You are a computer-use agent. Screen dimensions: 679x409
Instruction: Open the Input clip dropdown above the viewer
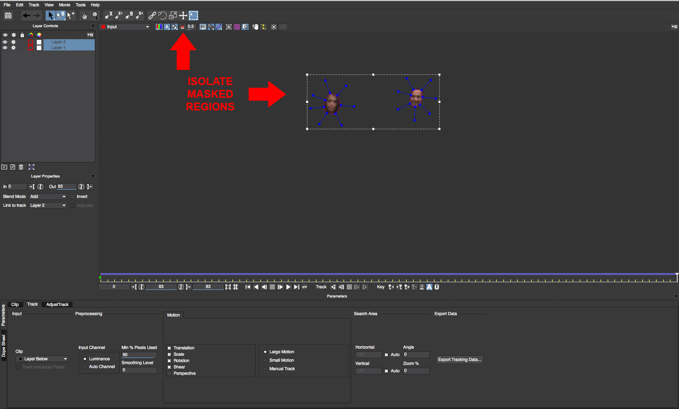[x=124, y=26]
